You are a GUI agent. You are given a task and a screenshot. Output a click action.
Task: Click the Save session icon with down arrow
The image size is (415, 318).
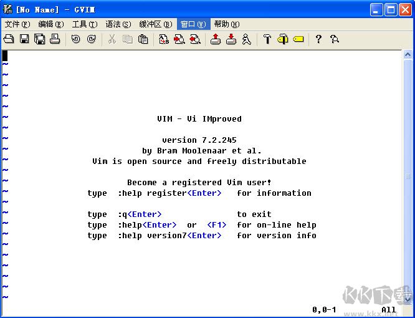tap(231, 39)
